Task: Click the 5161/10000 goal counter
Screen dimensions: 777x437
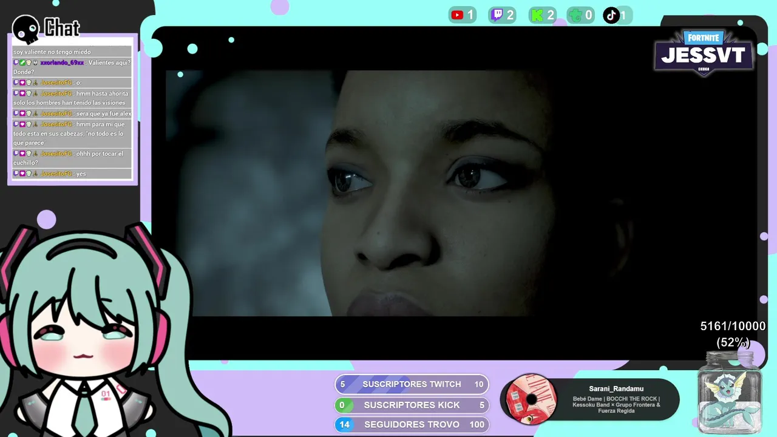Action: coord(733,327)
